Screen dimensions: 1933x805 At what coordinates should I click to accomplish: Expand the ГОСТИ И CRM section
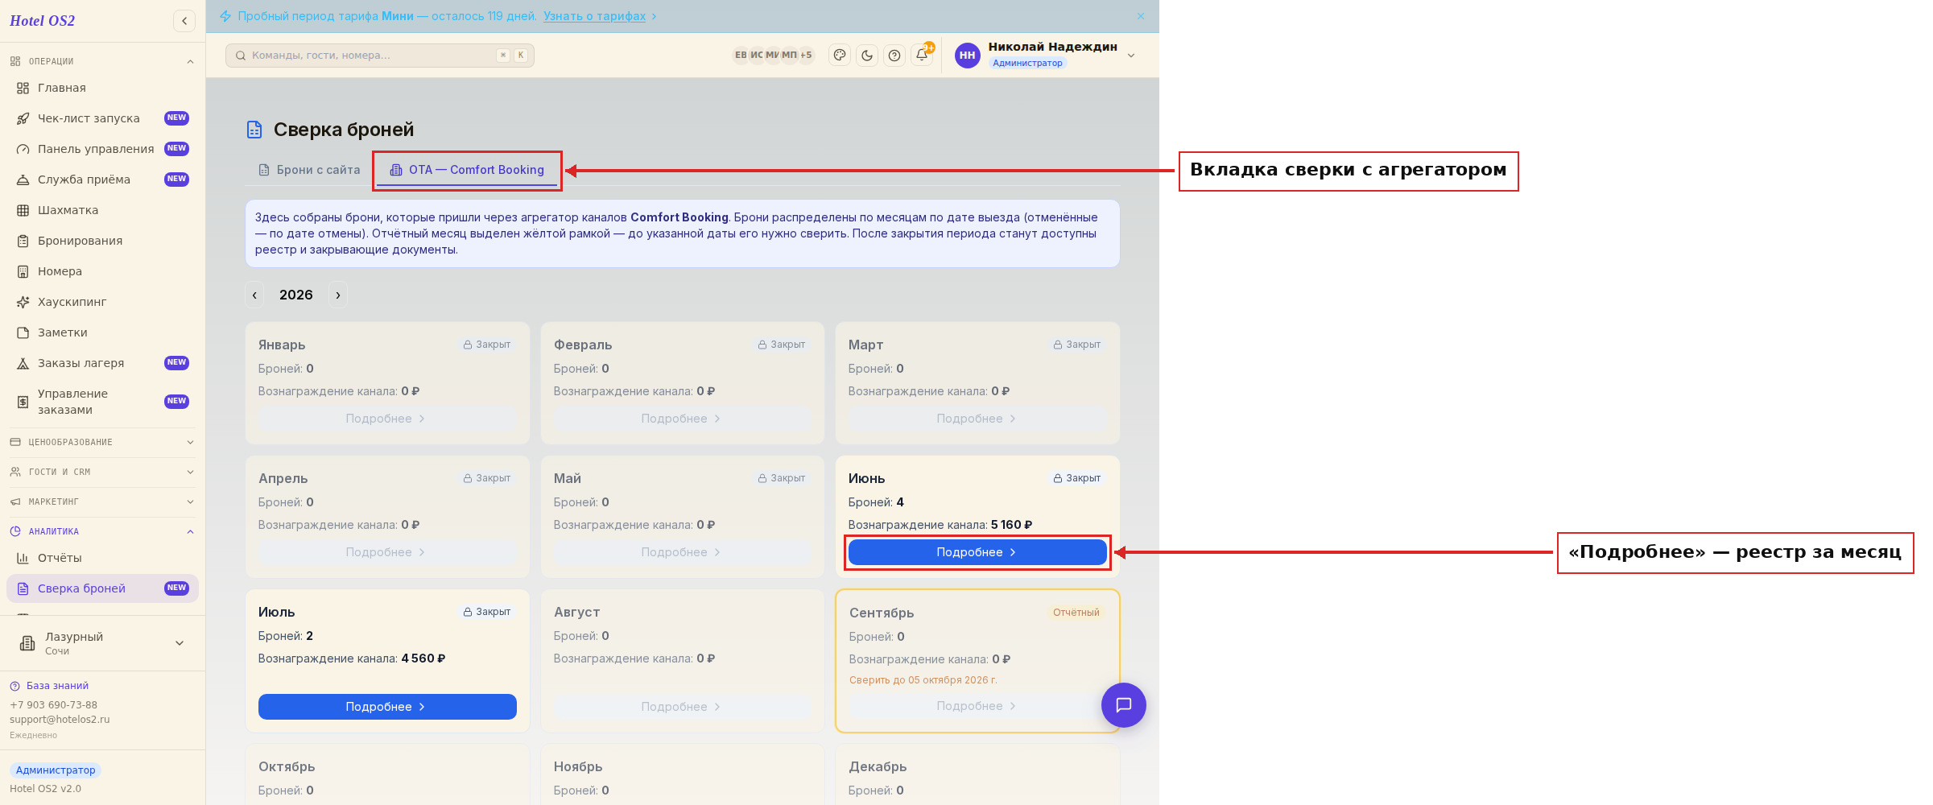click(102, 472)
